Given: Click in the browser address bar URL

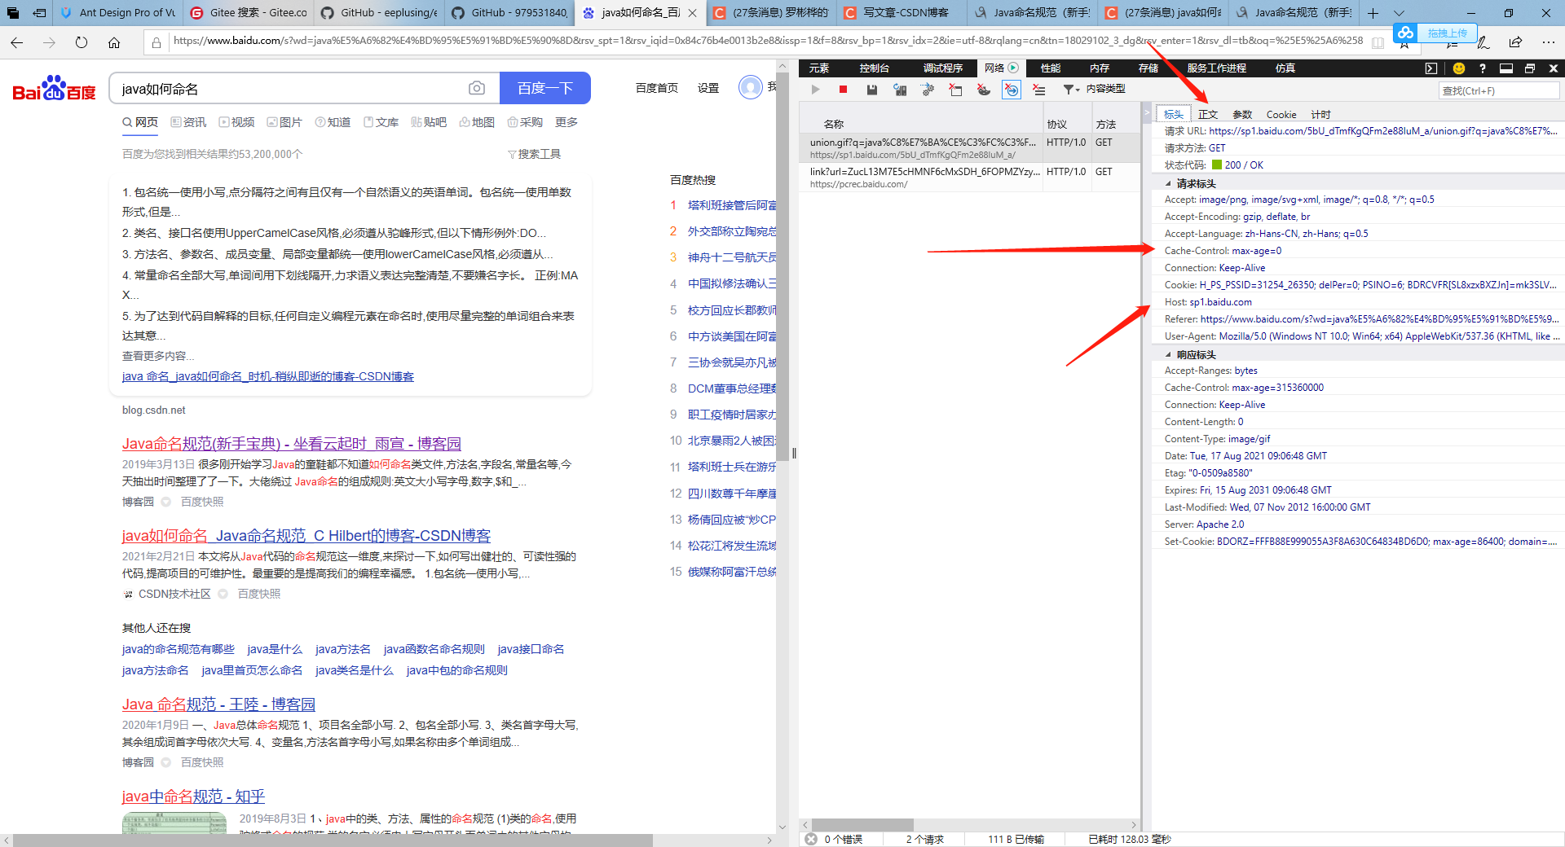Looking at the screenshot, I should tap(766, 41).
